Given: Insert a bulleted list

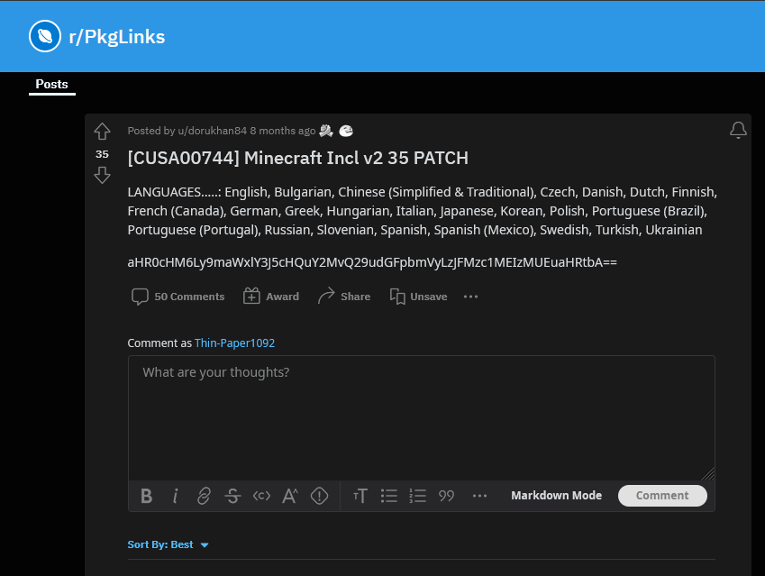Looking at the screenshot, I should point(389,496).
